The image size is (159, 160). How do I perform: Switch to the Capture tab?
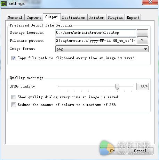click(x=34, y=17)
